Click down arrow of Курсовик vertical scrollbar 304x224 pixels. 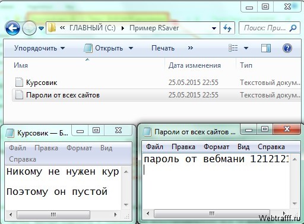coord(126,204)
